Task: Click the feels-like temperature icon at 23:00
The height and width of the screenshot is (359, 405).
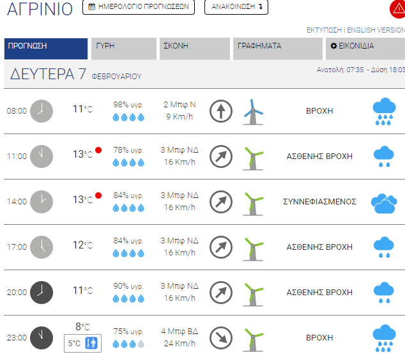Action: pyautogui.click(x=91, y=343)
